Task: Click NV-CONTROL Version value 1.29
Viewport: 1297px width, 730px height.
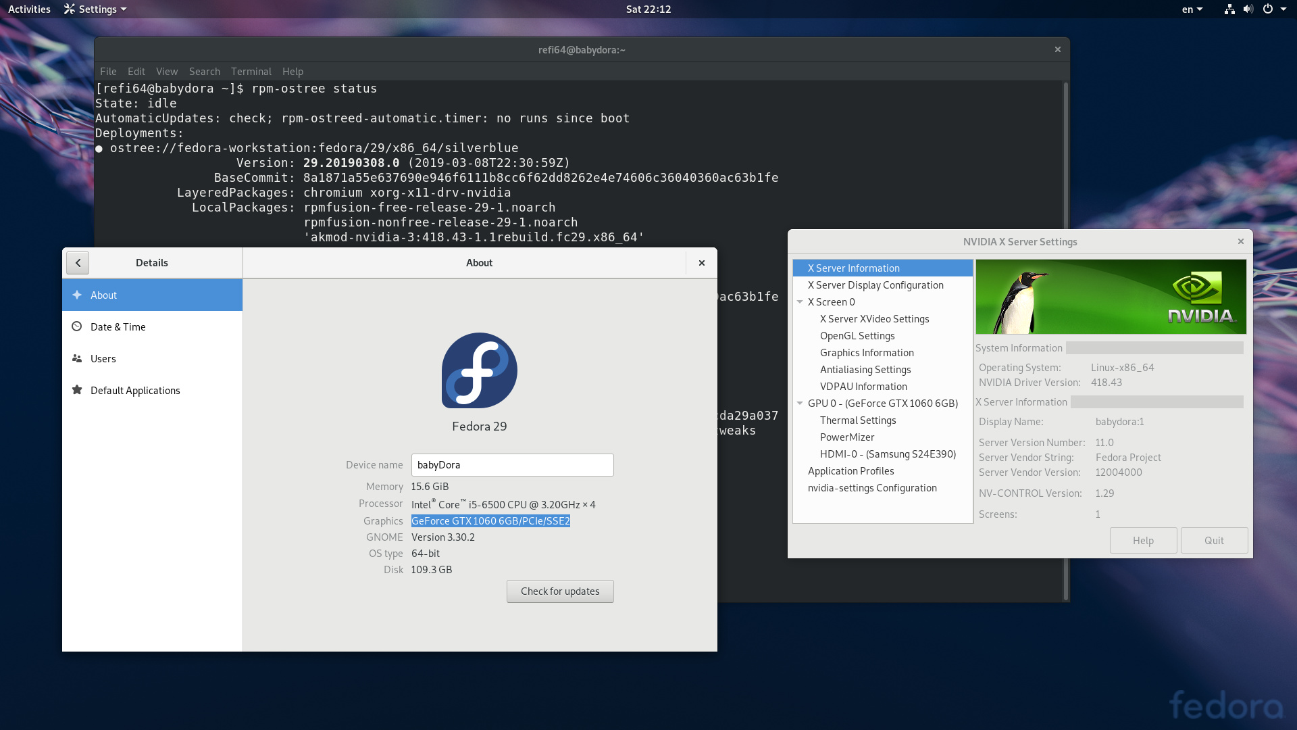Action: [1104, 493]
